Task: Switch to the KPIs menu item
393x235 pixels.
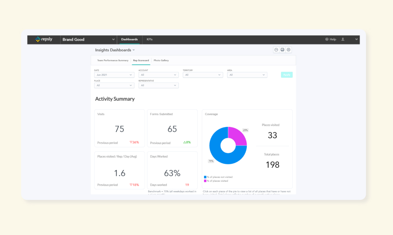Action: click(x=150, y=39)
